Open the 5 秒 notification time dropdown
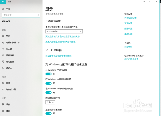 (50, 102)
